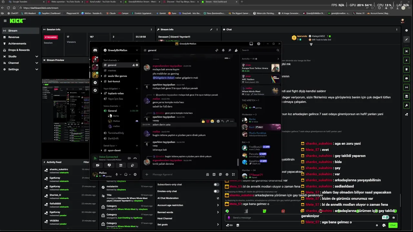The width and height of the screenshot is (413, 232).
Task: Open AI Chat Moderation link
Action: 188,198
